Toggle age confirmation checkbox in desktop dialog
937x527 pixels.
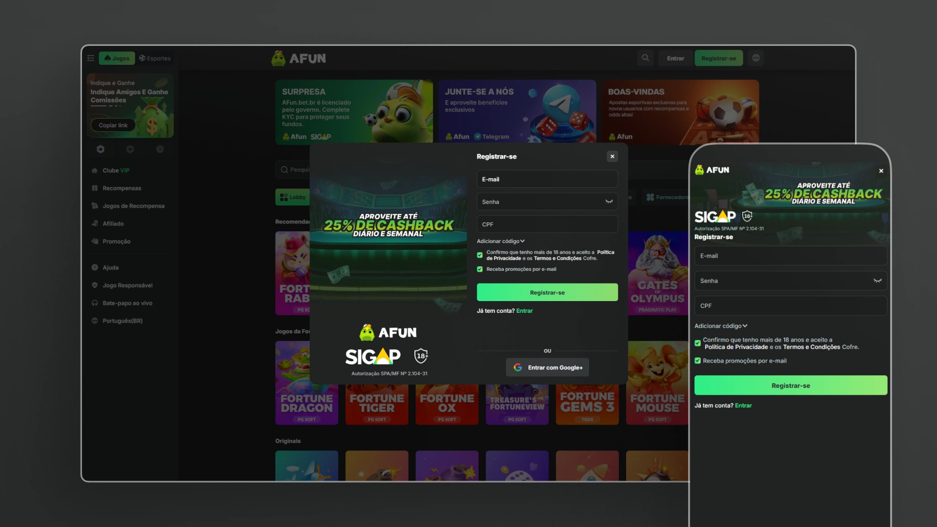(480, 255)
